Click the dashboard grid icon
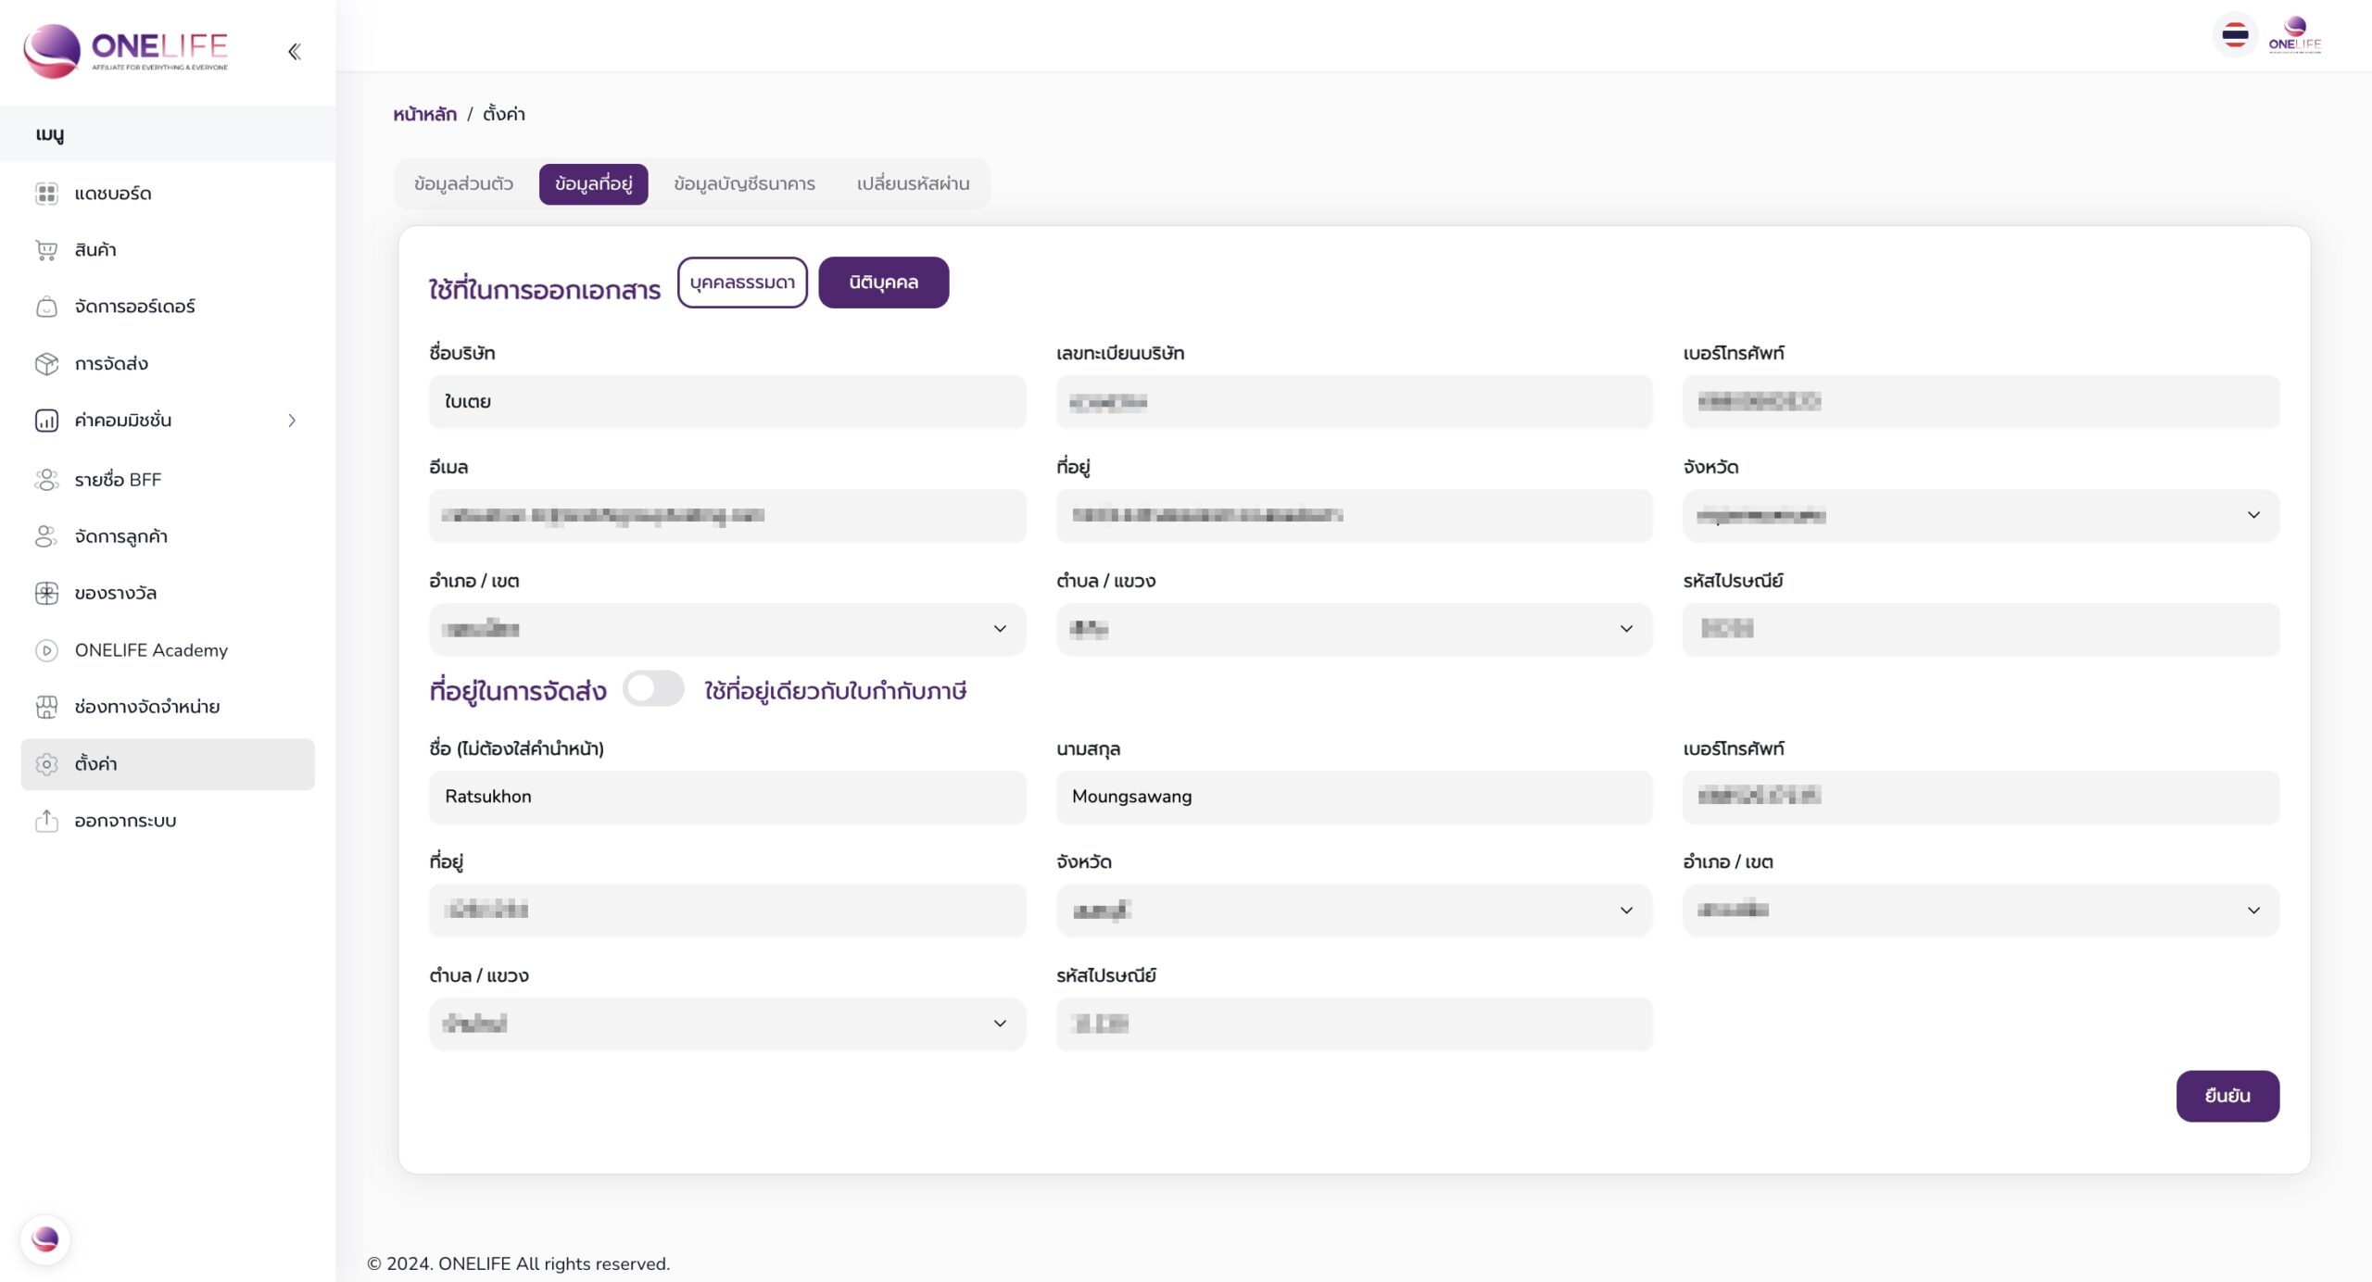 (46, 194)
